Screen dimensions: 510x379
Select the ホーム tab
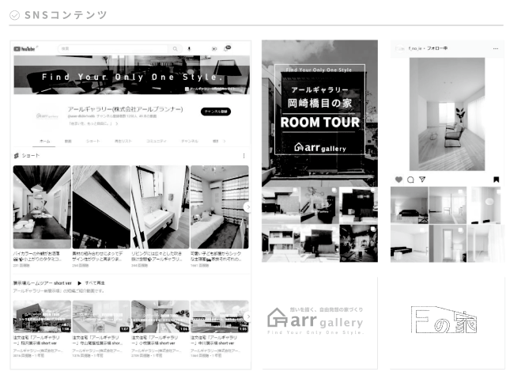click(x=44, y=142)
